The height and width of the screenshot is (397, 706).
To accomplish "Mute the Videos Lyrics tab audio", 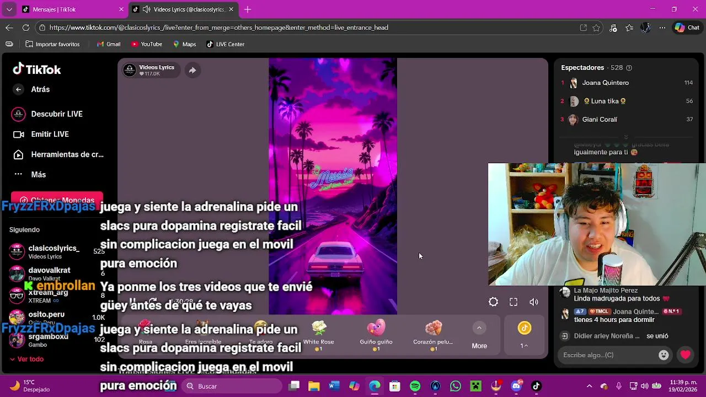I will pos(146,9).
